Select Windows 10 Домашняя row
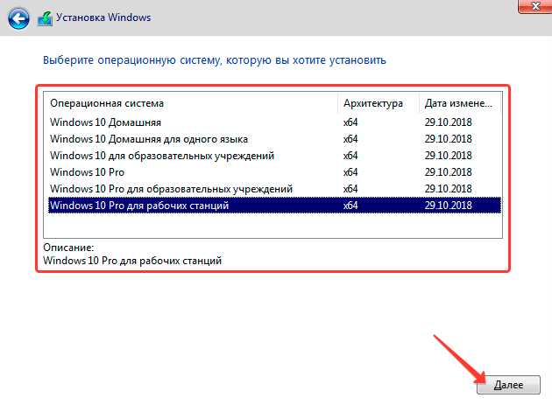 pyautogui.click(x=274, y=122)
